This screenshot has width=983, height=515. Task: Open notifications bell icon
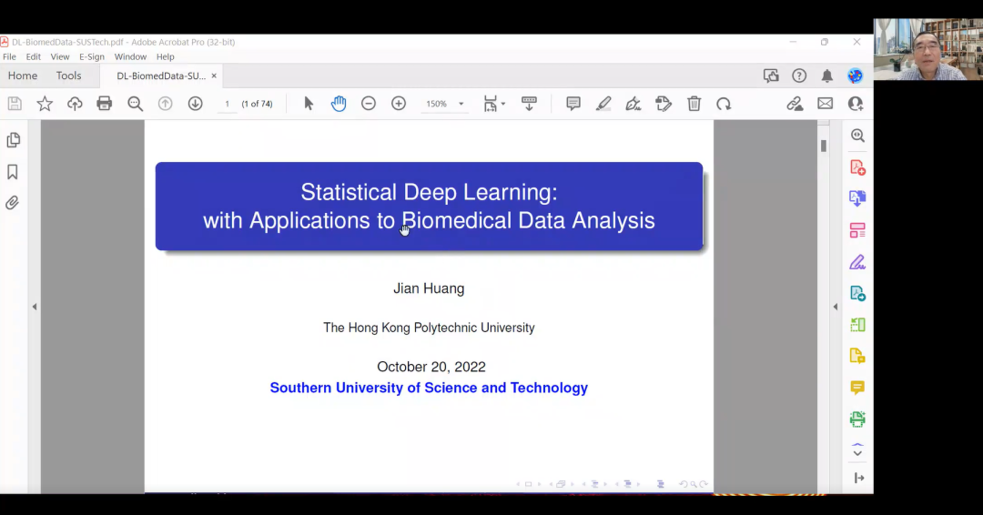pos(827,76)
